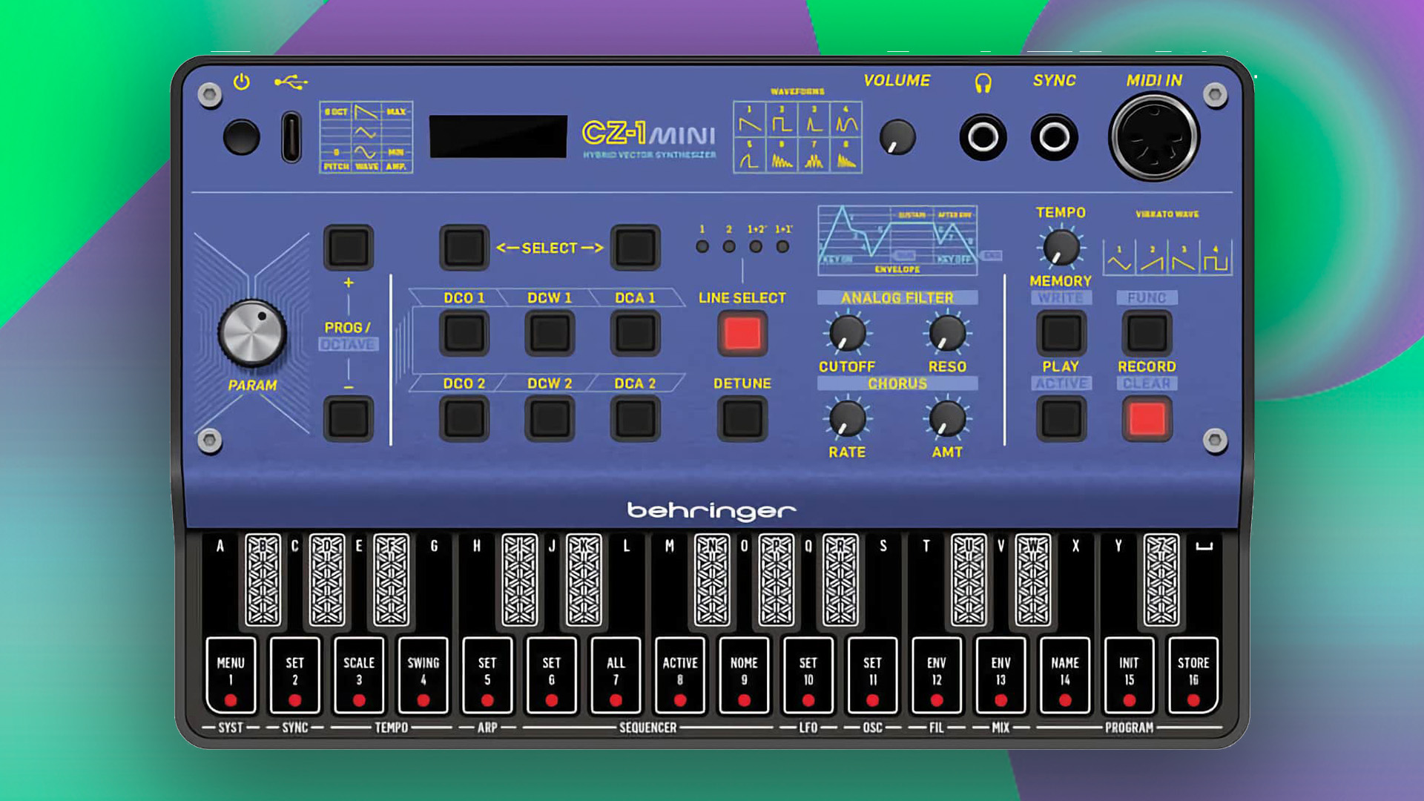Select the DCA 2 button
This screenshot has width=1424, height=801.
point(636,419)
